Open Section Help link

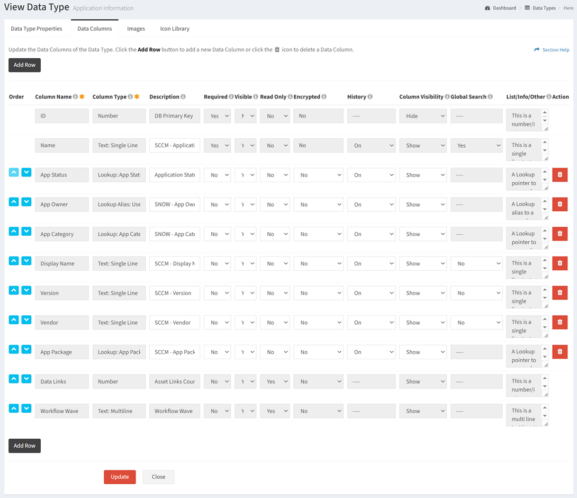click(x=552, y=50)
